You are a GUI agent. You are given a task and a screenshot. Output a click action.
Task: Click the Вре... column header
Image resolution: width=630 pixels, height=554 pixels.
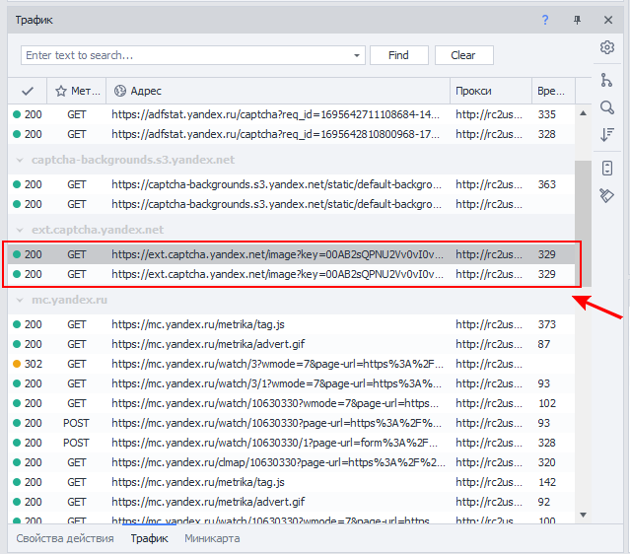click(x=553, y=92)
